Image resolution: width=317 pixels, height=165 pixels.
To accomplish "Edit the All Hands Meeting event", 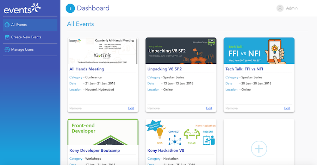I will tap(131, 108).
